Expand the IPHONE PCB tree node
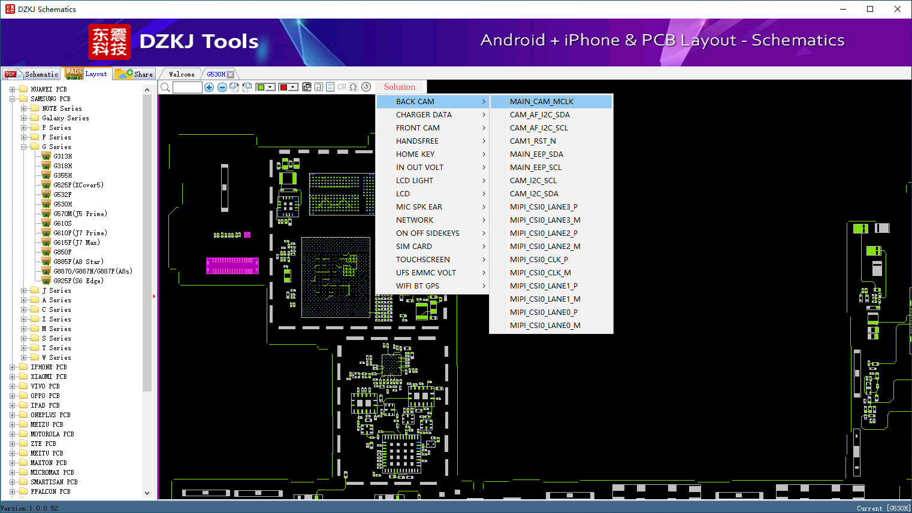This screenshot has width=912, height=513. pos(13,367)
